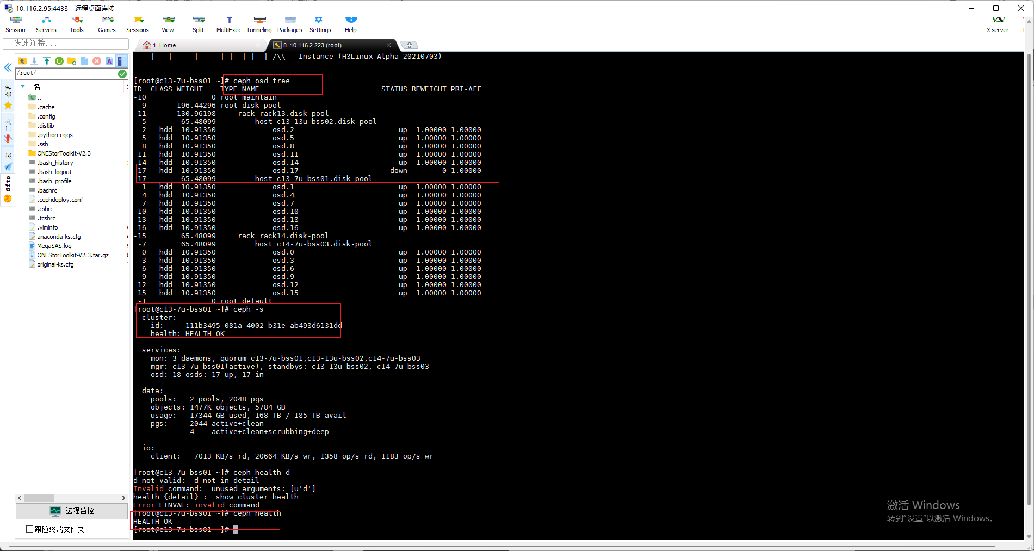1034x551 pixels.
Task: Toggle the sort arrow beside 名 column
Action: pos(23,86)
